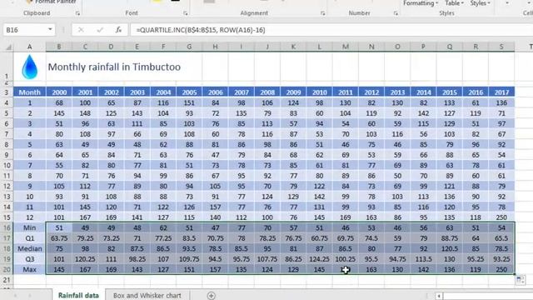Select cell 109.75 in Q3 row
Viewport: 533px width, 300px height.
(x=189, y=259)
